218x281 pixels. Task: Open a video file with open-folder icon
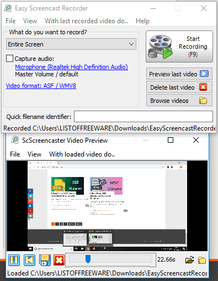190,260
